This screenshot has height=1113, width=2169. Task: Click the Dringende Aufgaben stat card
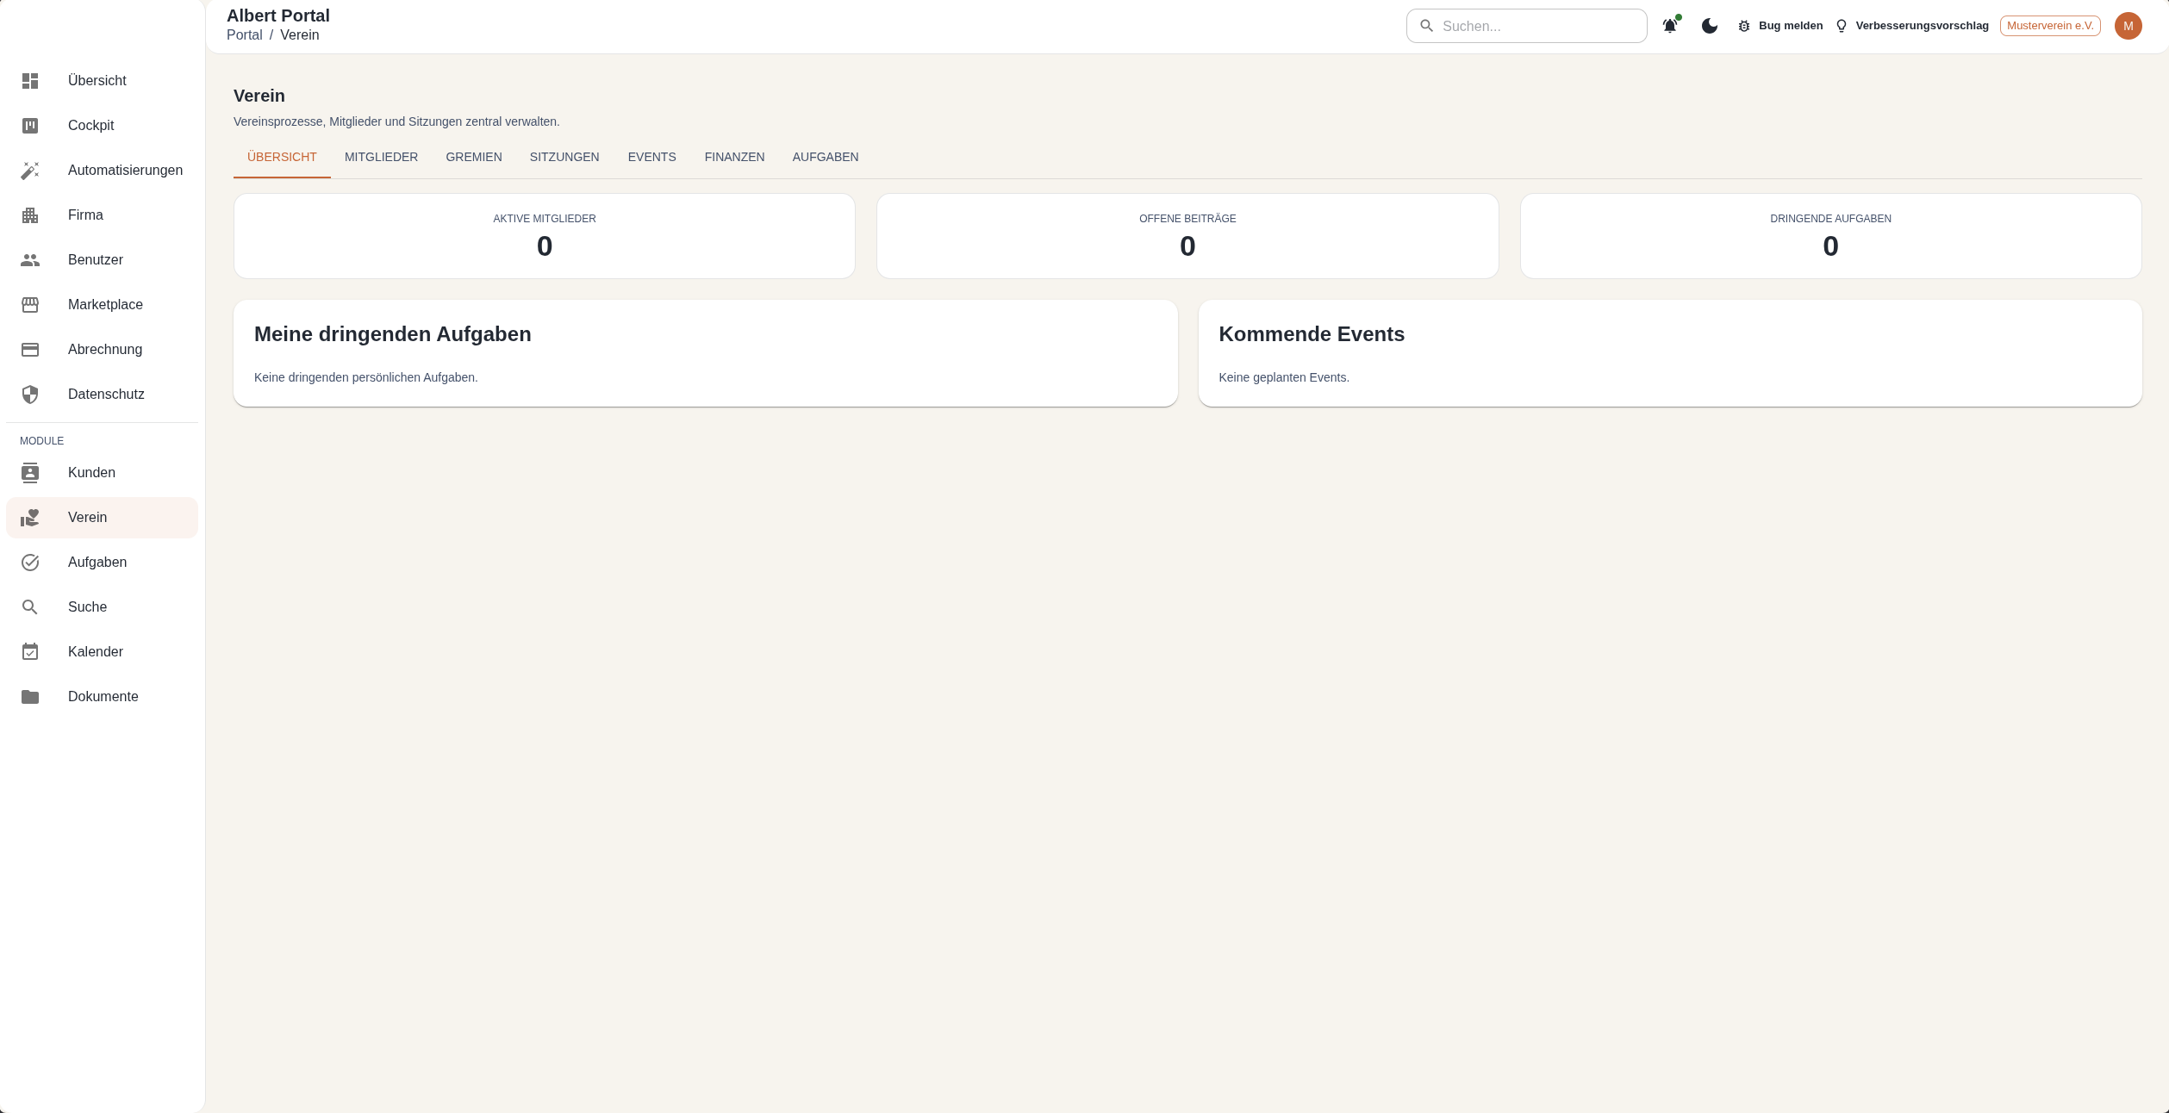pyautogui.click(x=1831, y=236)
